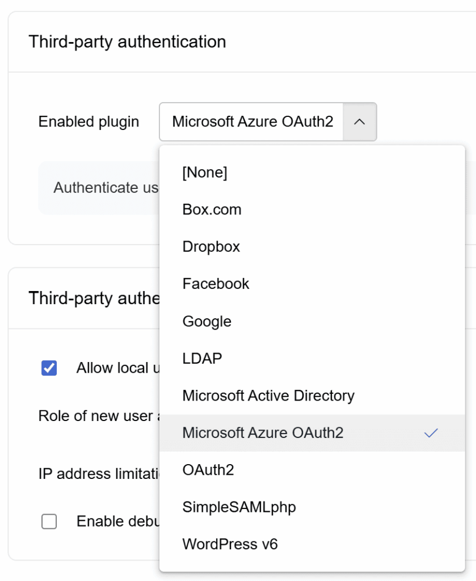Pick Facebook from the dropdown list
Image resolution: width=476 pixels, height=581 pixels.
[x=216, y=284]
